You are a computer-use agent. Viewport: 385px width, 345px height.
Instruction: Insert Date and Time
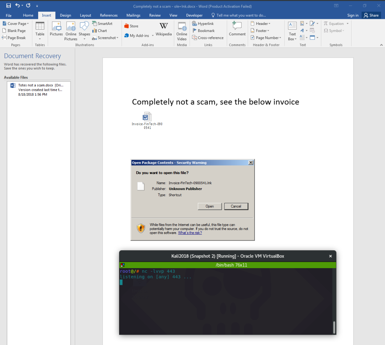pyautogui.click(x=312, y=31)
